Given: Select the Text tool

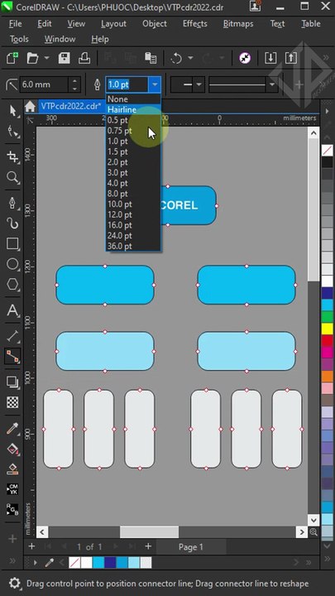Looking at the screenshot, I should click(x=13, y=310).
